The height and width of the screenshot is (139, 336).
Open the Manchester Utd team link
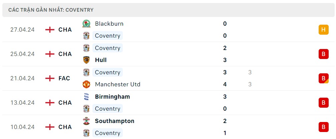tap(117, 84)
